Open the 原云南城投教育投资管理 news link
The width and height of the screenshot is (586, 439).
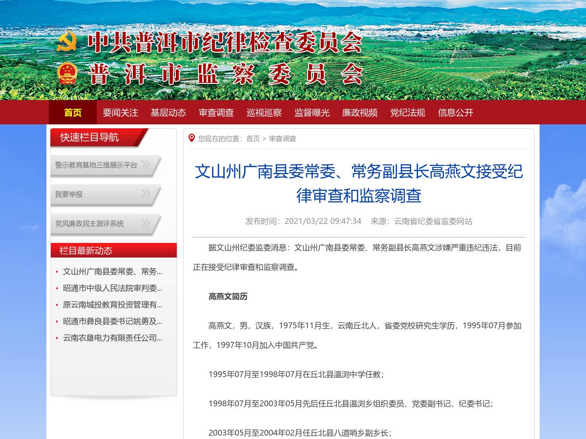pyautogui.click(x=112, y=304)
